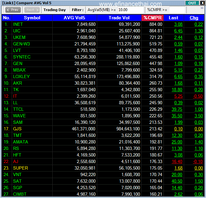Image resolution: width=206 pixels, height=198 pixels.
Task: Click the AvgVal5(MB) filter input field
Action: pos(130,10)
